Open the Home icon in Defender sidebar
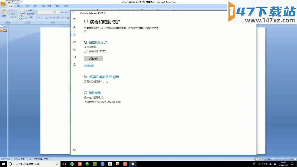Viewport: 297px width, 167px height. click(74, 27)
